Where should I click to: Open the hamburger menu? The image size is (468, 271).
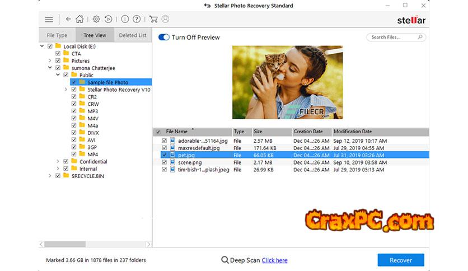(49, 19)
